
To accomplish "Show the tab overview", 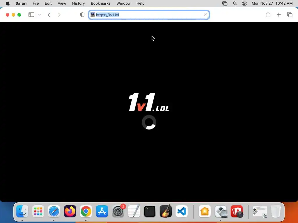I will click(x=290, y=15).
